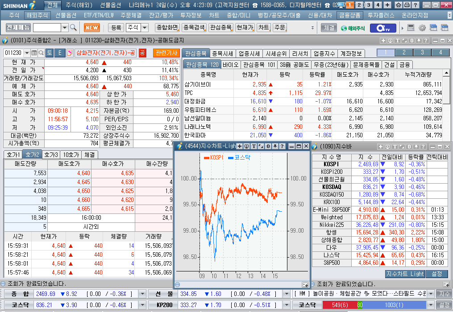Select the 바이오 watchlist tab
The image size is (453, 312).
click(231, 65)
